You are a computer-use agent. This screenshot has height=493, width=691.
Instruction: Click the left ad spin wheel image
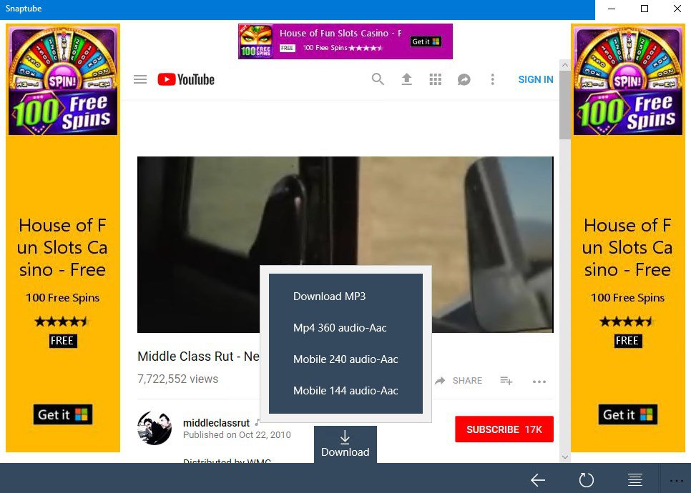point(62,81)
